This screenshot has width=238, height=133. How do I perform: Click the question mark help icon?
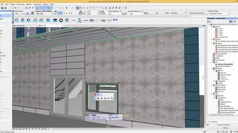click(x=67, y=20)
